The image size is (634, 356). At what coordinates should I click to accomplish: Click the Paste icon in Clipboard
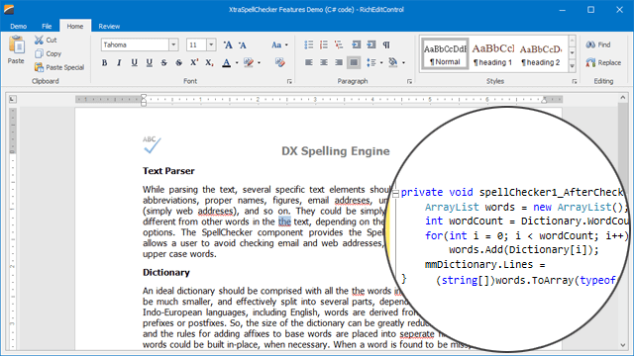pyautogui.click(x=17, y=49)
